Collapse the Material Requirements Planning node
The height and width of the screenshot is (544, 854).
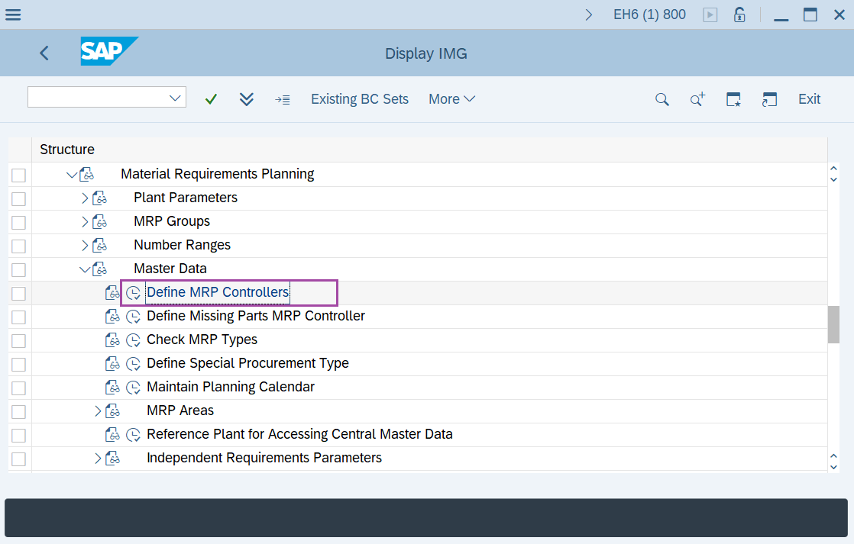click(70, 173)
